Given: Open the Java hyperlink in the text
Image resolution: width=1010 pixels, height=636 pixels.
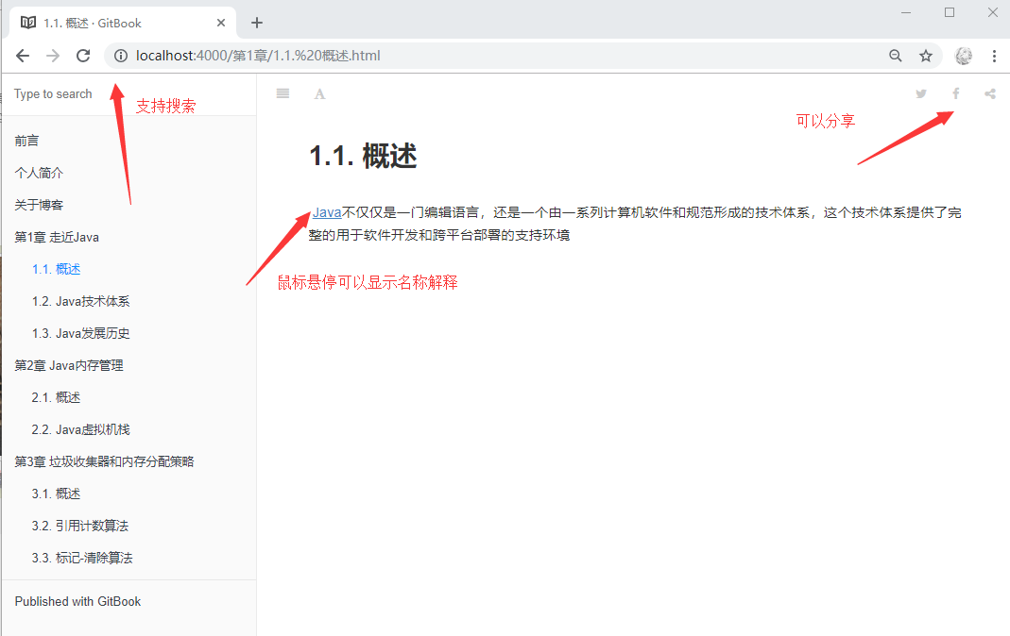Looking at the screenshot, I should pyautogui.click(x=326, y=212).
